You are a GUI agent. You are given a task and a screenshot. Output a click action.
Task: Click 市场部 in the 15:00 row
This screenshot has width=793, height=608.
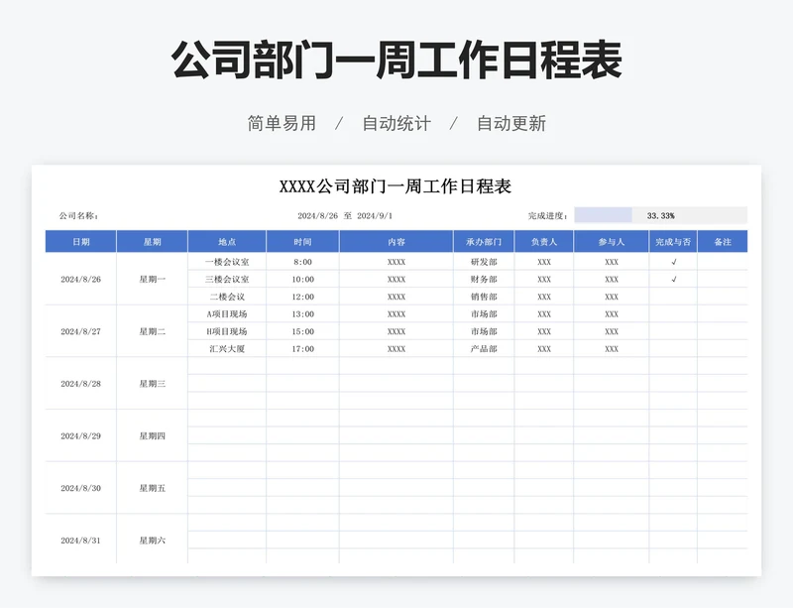click(484, 331)
